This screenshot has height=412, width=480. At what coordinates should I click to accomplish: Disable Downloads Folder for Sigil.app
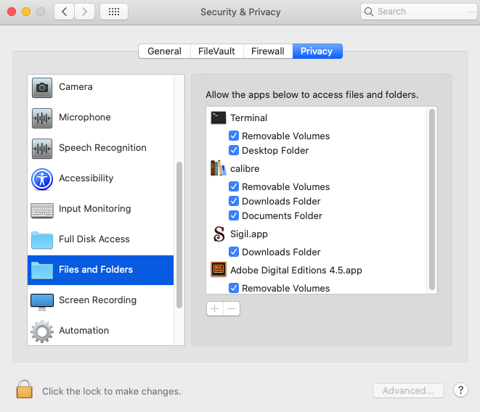[x=234, y=252]
